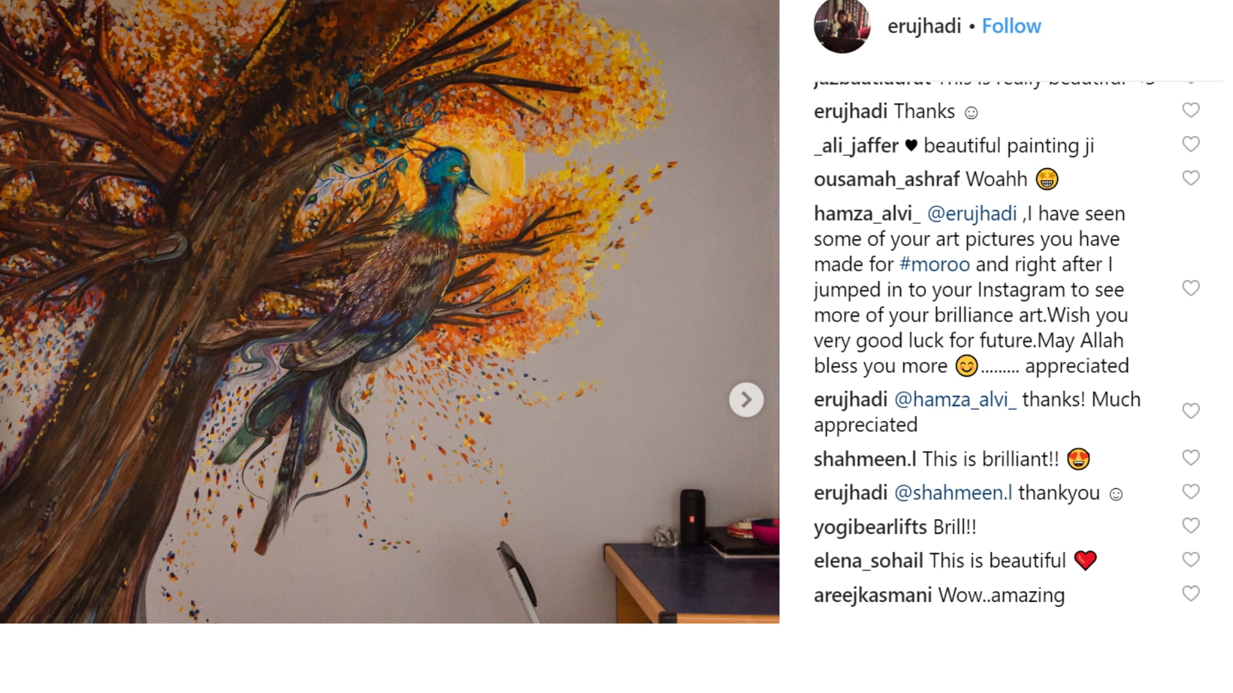
Task: Follow erujhadi
Action: click(x=1011, y=26)
